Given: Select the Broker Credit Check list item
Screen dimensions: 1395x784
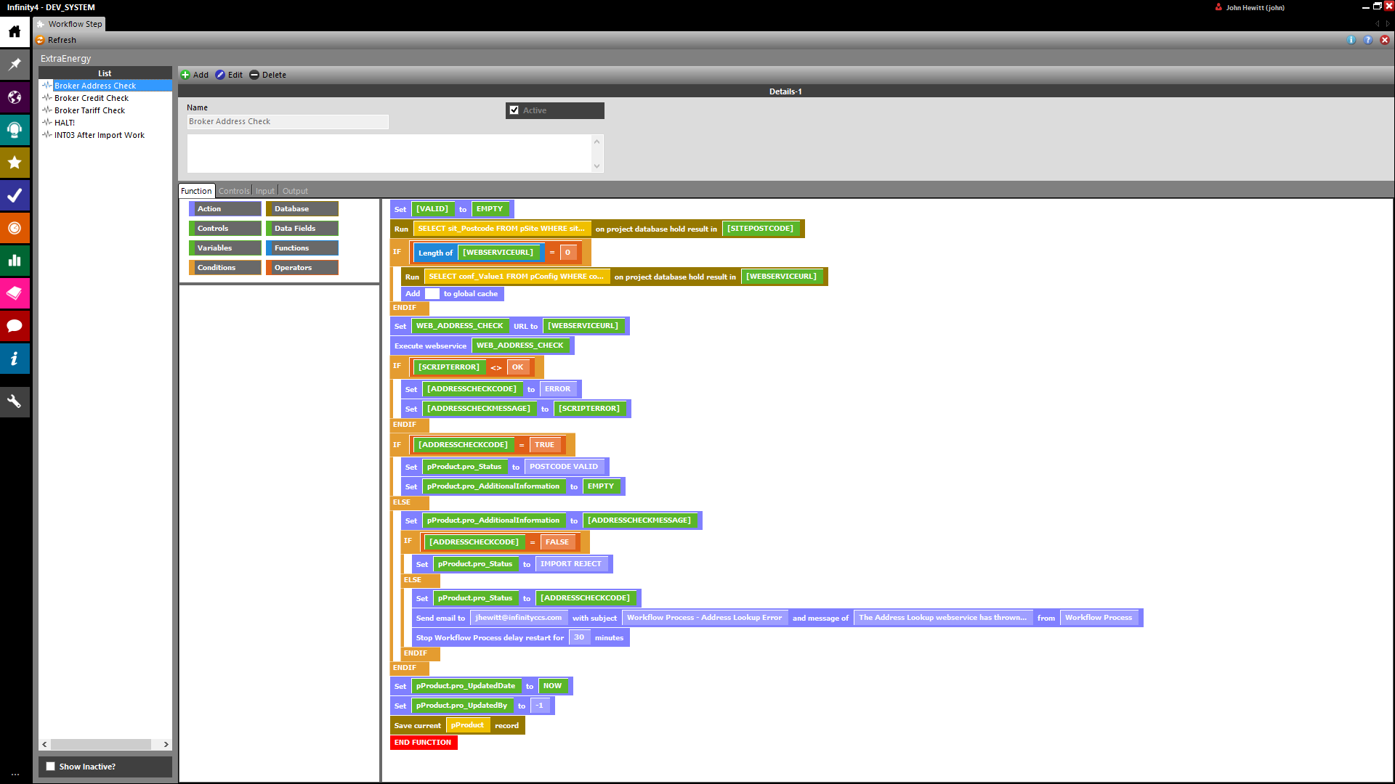Looking at the screenshot, I should [92, 98].
